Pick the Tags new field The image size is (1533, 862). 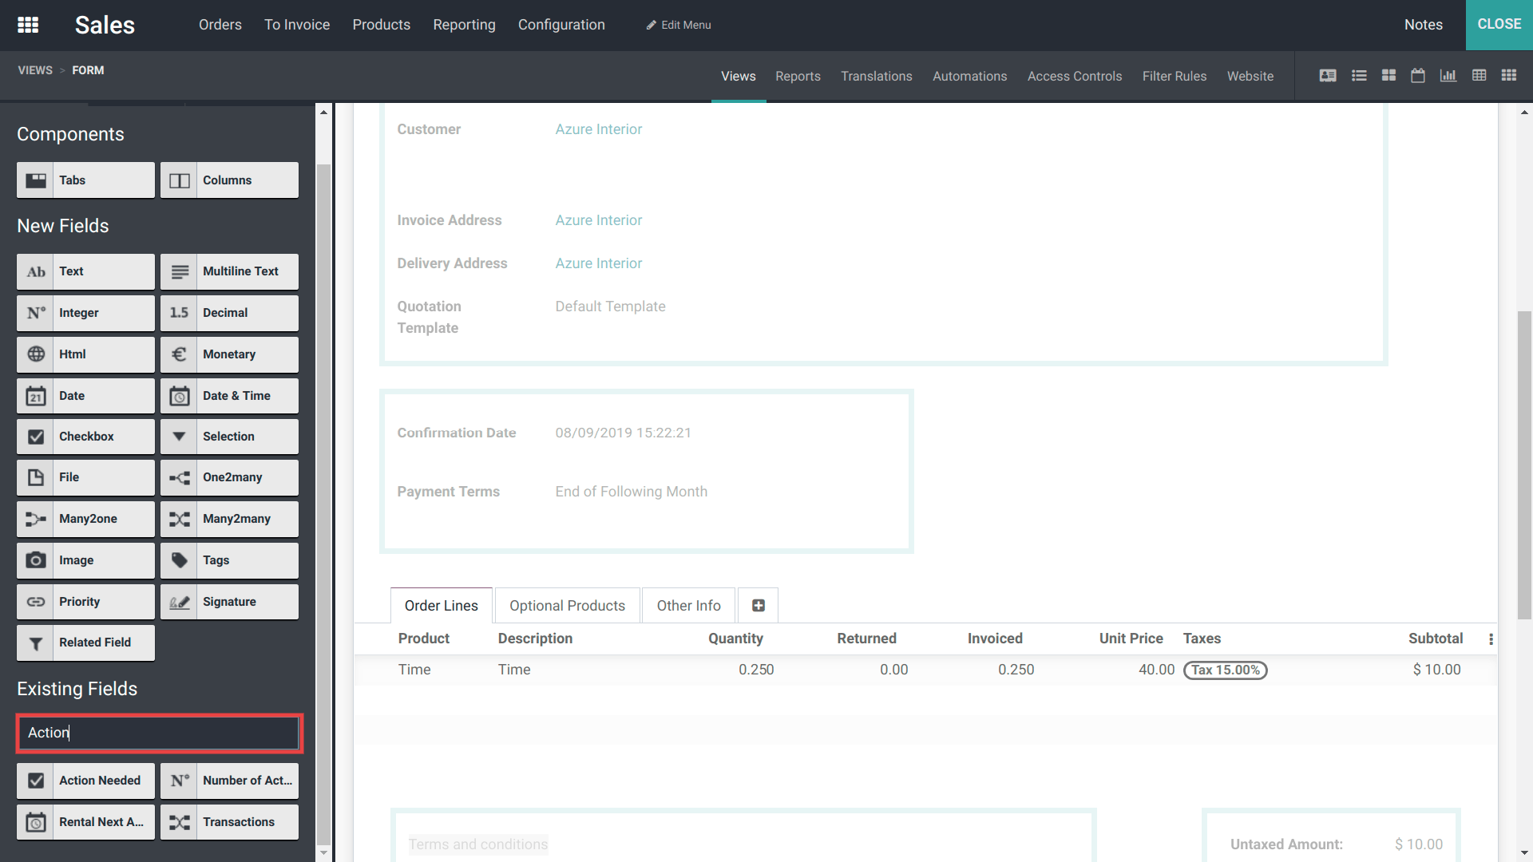click(229, 560)
